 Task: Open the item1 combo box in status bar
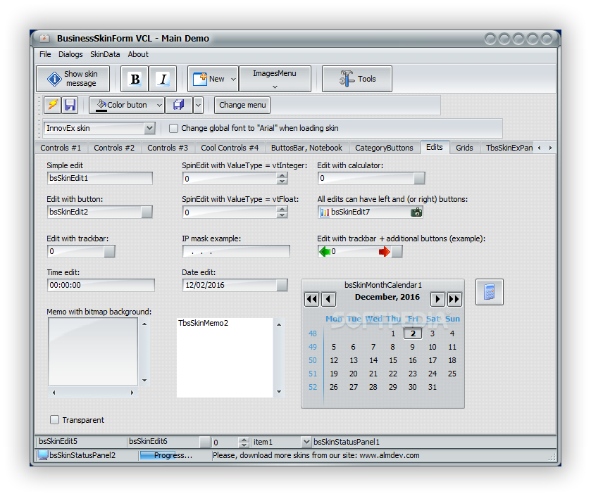coord(306,442)
